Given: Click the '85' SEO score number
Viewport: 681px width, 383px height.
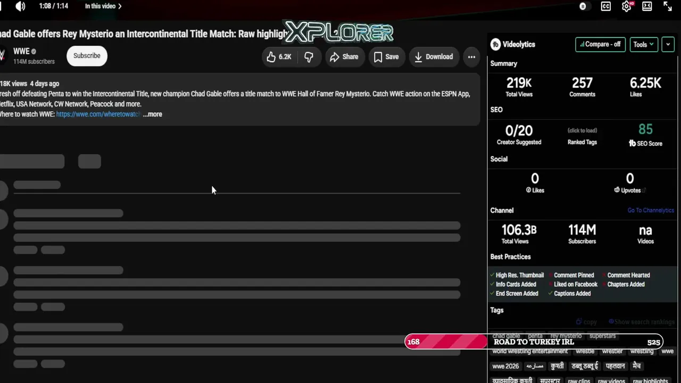Looking at the screenshot, I should (x=645, y=129).
